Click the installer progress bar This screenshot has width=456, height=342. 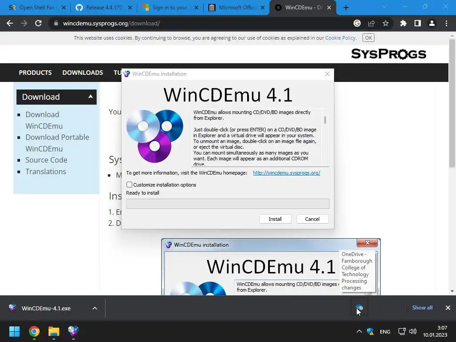click(228, 204)
